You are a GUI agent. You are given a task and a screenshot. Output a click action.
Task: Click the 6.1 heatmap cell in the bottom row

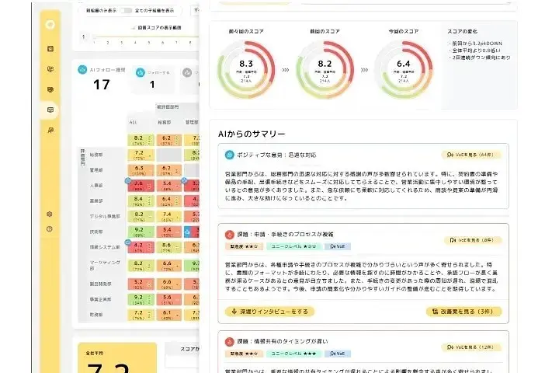169,315
